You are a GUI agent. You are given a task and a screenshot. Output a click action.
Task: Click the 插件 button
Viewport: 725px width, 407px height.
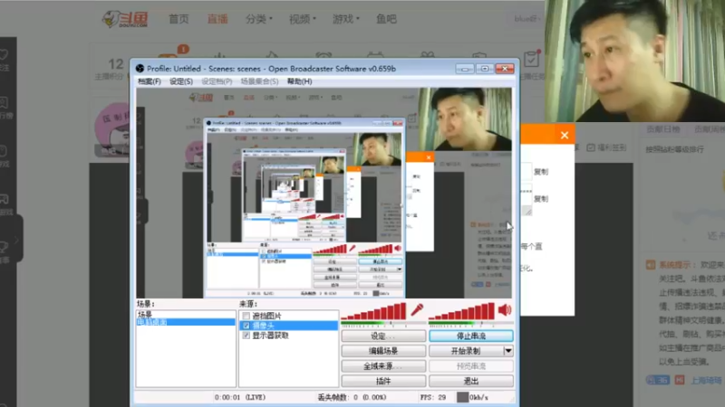tap(383, 381)
